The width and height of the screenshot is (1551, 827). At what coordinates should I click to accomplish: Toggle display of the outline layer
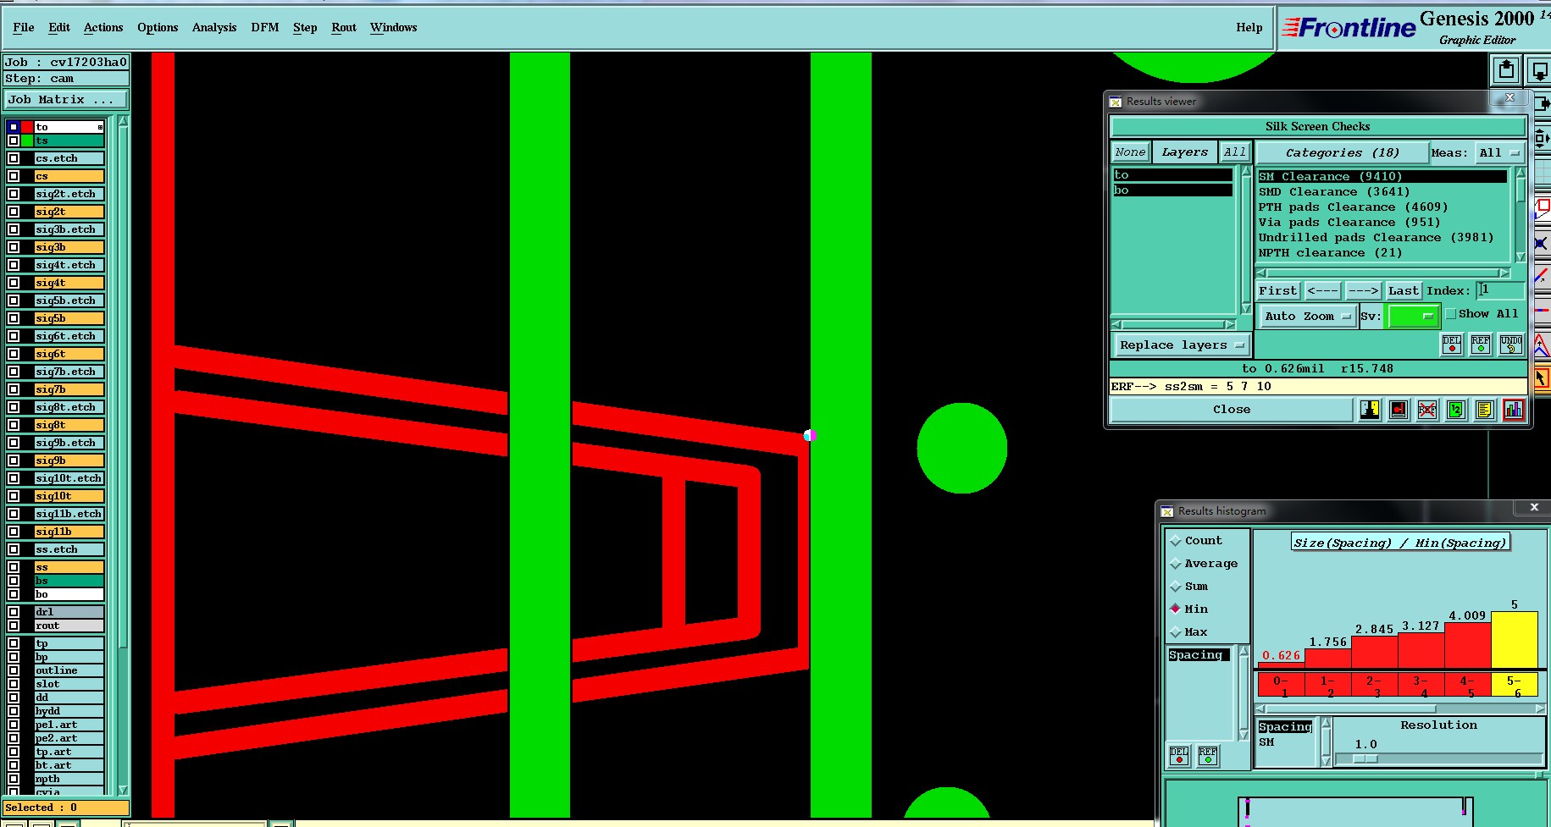pyautogui.click(x=14, y=670)
